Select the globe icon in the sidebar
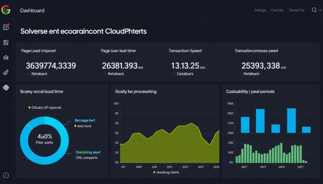 coord(6,87)
